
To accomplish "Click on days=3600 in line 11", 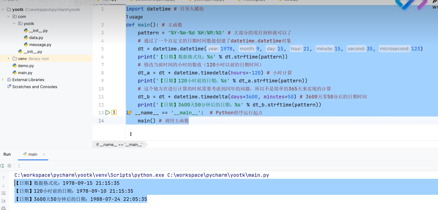I will click(x=244, y=97).
